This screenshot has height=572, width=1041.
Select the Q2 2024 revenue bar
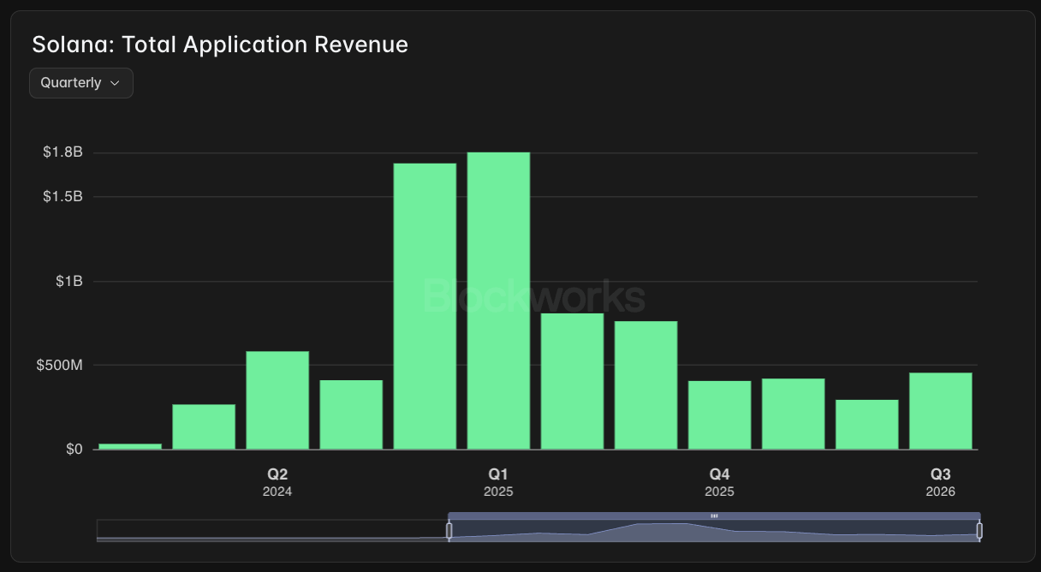(x=277, y=400)
